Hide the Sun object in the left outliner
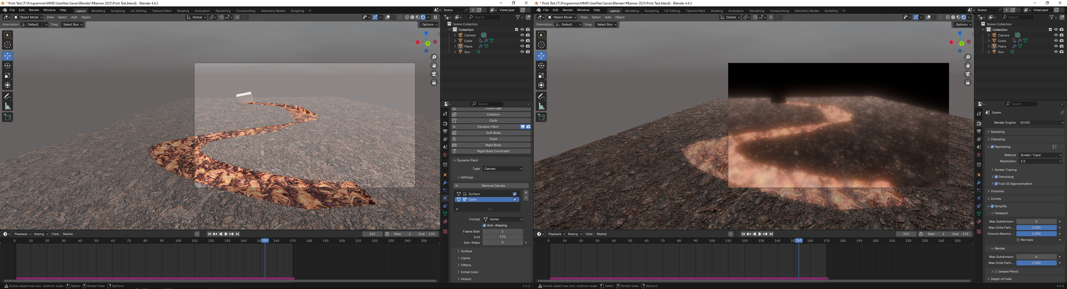The width and height of the screenshot is (1067, 289). point(522,52)
